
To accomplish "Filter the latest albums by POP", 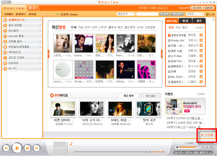I will pyautogui.click(x=88, y=27).
